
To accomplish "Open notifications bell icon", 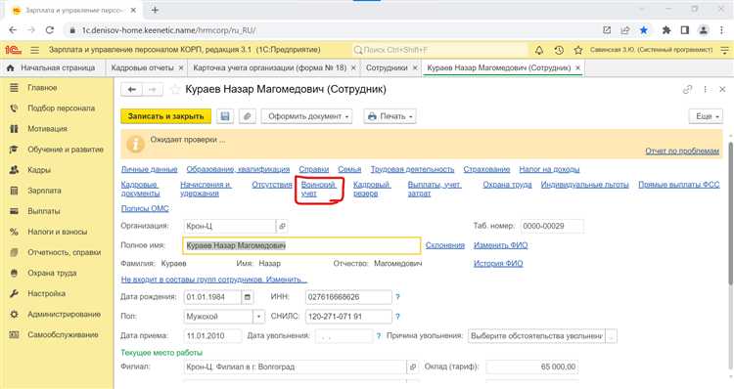I will coord(539,50).
